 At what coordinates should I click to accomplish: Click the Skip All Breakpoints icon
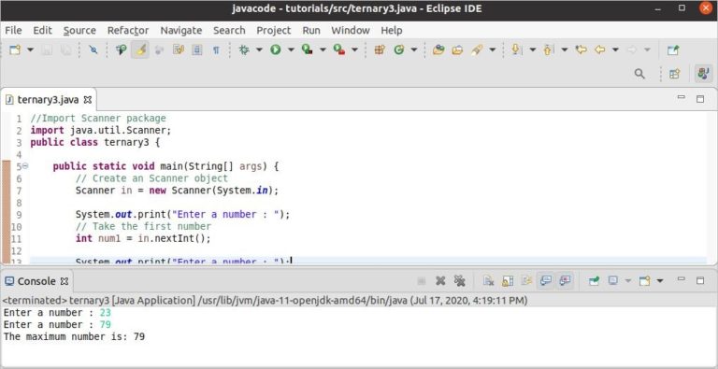click(x=93, y=50)
